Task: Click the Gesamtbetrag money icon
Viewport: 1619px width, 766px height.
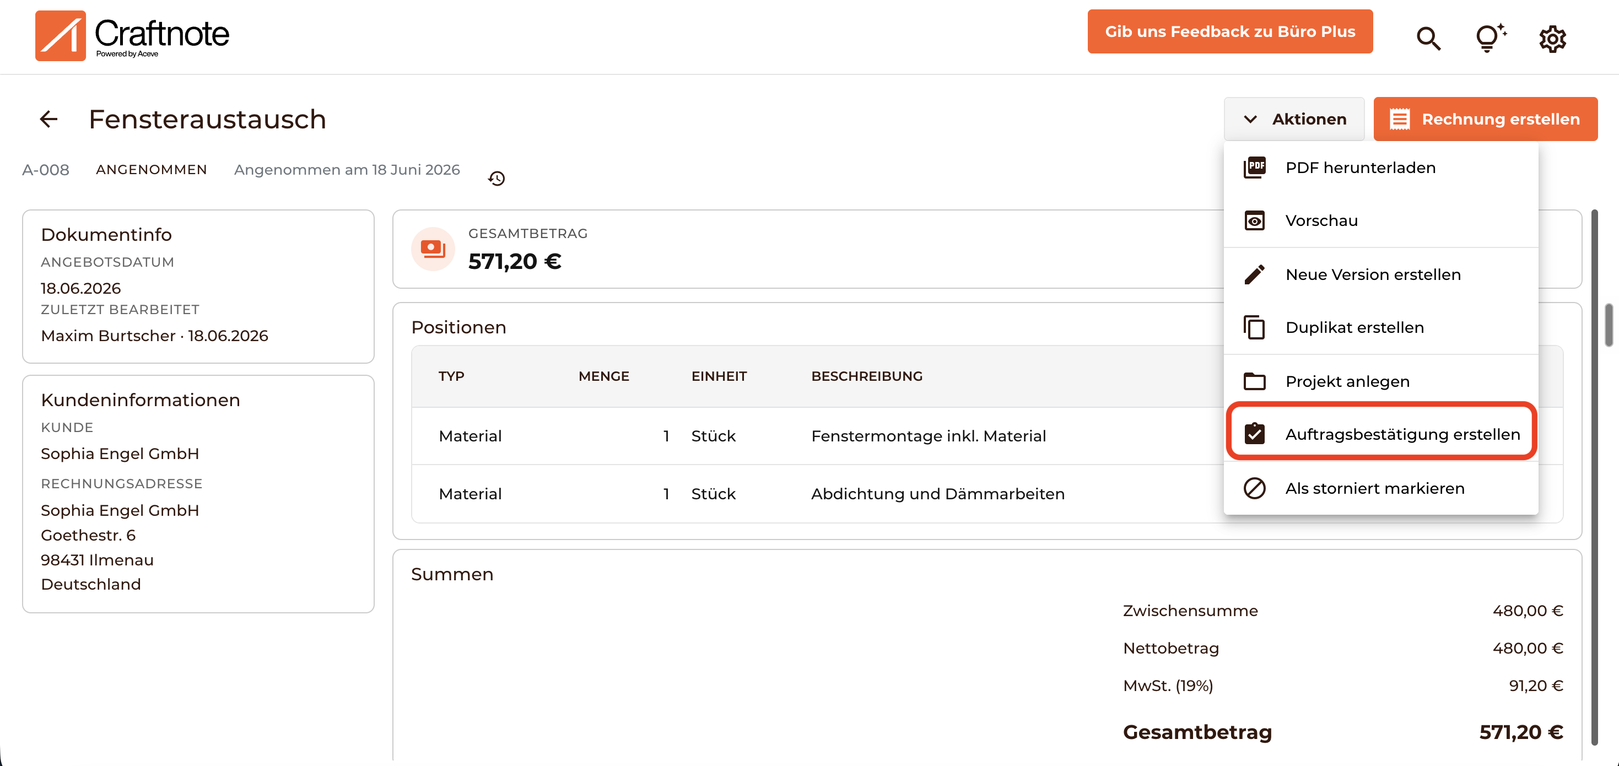Action: 433,249
